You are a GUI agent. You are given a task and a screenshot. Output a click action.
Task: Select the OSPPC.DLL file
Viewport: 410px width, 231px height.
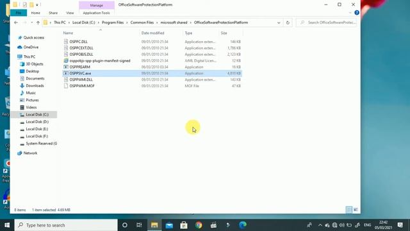point(78,42)
